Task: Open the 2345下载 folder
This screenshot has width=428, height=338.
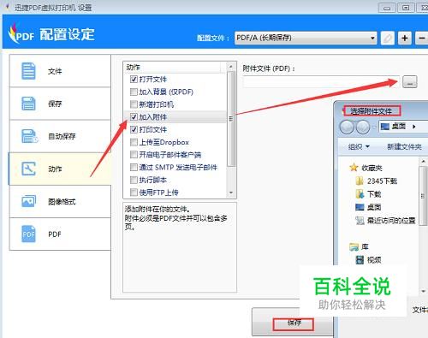Action: pos(382,181)
